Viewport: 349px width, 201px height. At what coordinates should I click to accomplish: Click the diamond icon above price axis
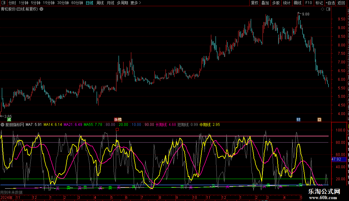click(x=322, y=9)
